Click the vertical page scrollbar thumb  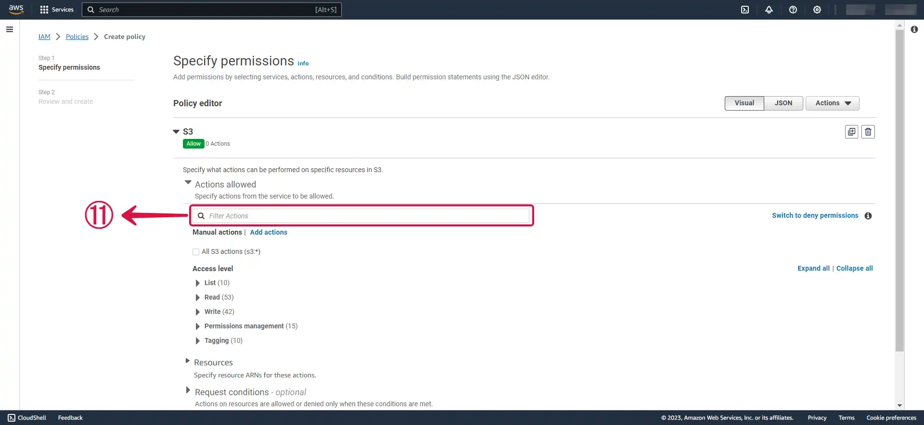899,191
